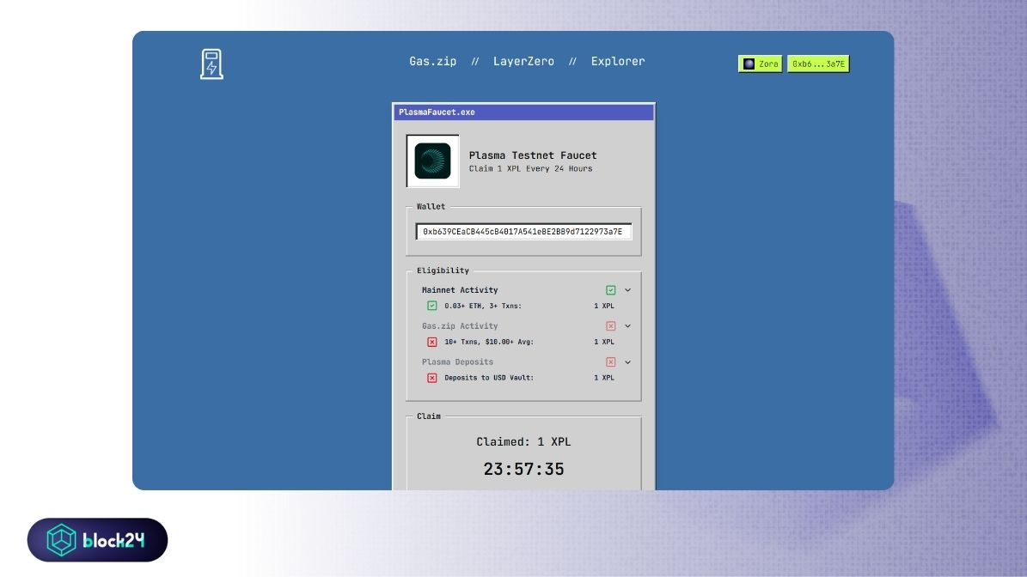This screenshot has width=1027, height=577.
Task: Open the Zora network selector button
Action: coord(761,64)
